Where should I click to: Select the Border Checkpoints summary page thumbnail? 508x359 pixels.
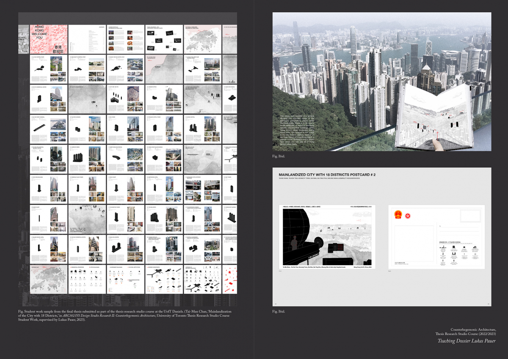pos(163,279)
